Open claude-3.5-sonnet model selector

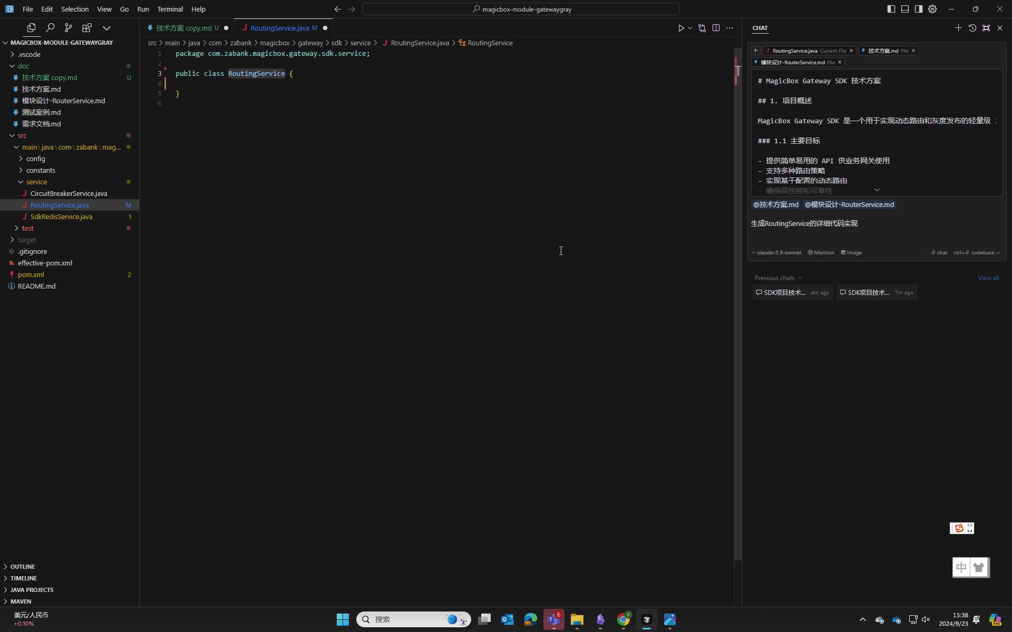click(776, 253)
